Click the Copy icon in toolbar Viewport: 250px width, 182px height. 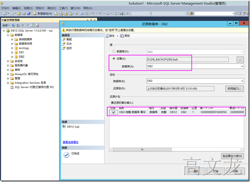tap(82, 14)
